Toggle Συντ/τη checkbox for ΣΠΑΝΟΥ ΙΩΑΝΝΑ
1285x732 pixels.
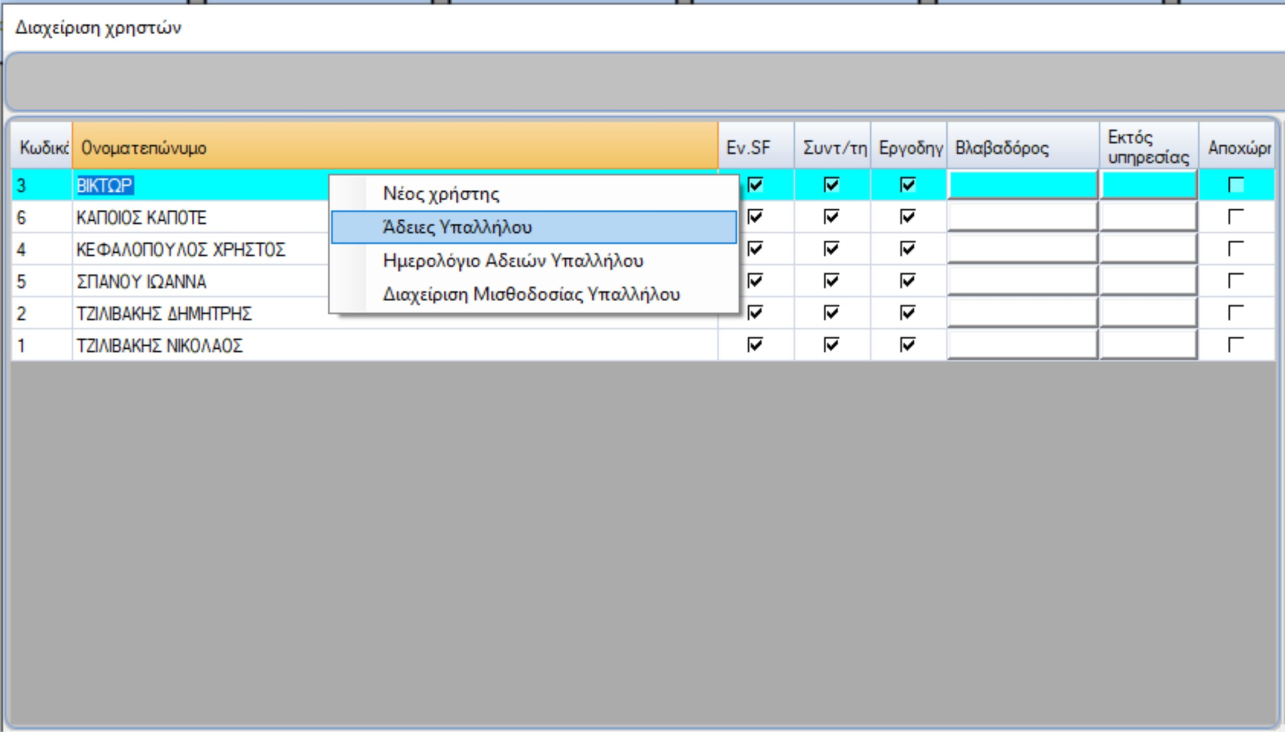point(831,280)
